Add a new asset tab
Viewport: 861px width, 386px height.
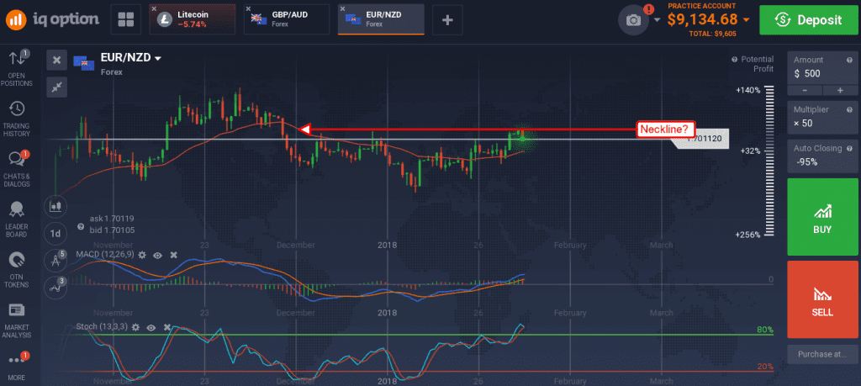tap(447, 20)
